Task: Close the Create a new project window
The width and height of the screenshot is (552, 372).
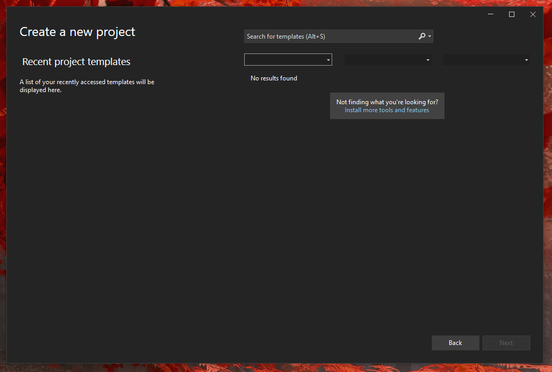Action: pos(532,14)
